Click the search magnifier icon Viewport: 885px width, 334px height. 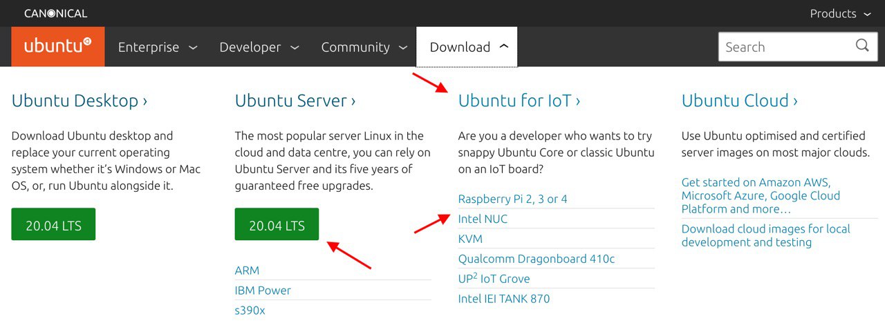(861, 46)
